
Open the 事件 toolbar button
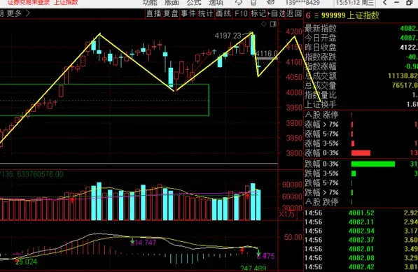tap(188, 13)
